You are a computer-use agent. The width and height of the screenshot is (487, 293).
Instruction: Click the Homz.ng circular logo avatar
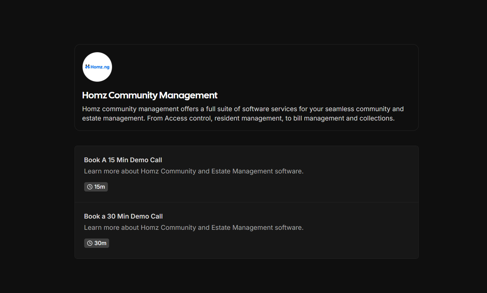97,67
